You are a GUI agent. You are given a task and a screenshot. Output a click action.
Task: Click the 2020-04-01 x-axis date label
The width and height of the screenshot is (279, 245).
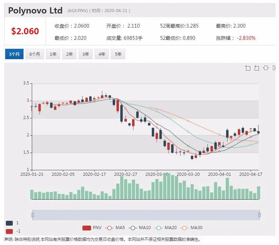coord(220,174)
